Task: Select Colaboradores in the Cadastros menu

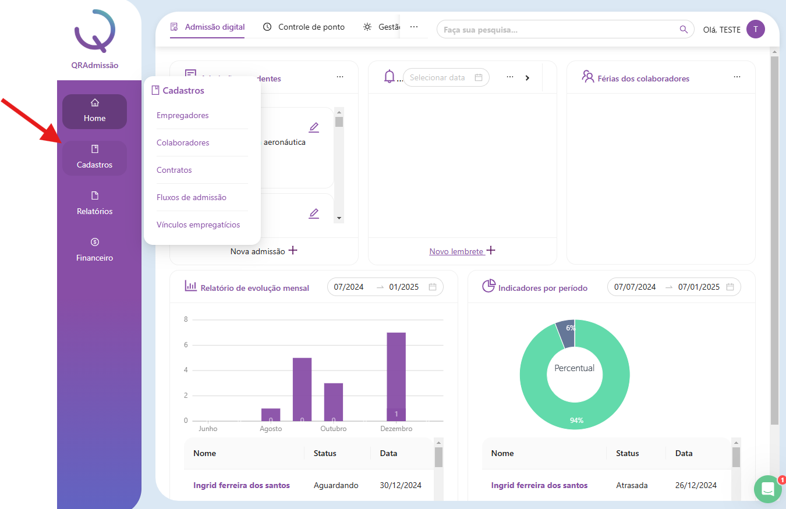Action: [x=183, y=143]
